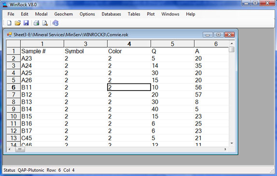This screenshot has height=176, width=277.
Task: Click A value 35 in row 3
Action: pyautogui.click(x=212, y=66)
